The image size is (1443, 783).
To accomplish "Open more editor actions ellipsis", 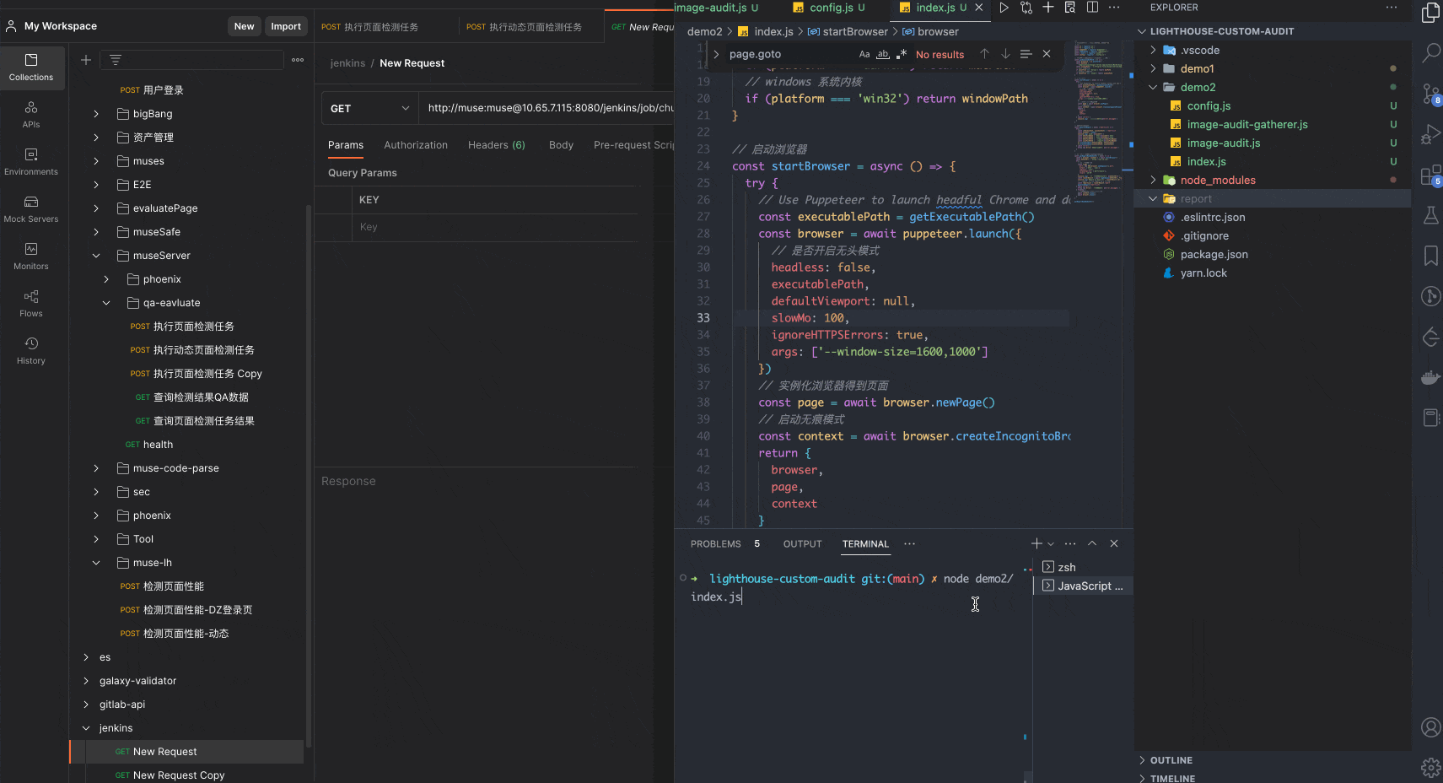I will click(1114, 8).
